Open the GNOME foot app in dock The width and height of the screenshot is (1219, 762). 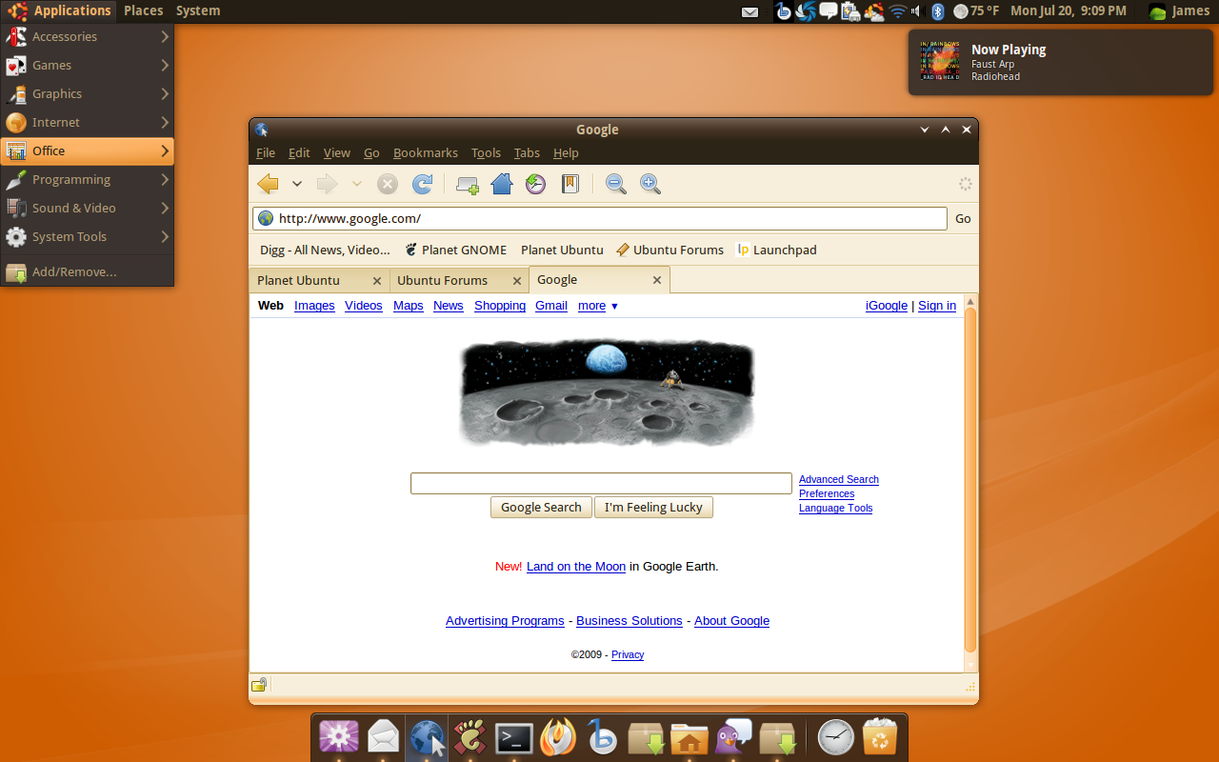pos(470,737)
